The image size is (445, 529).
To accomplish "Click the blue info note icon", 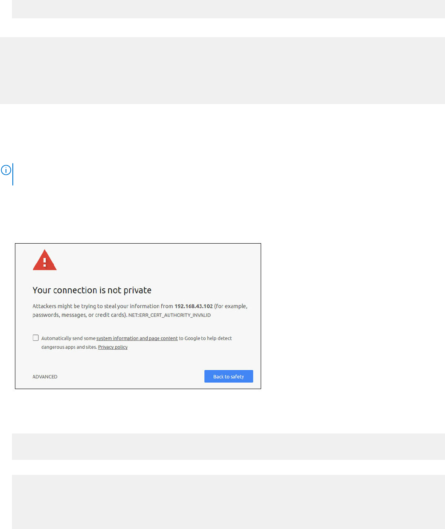I will click(x=6, y=170).
